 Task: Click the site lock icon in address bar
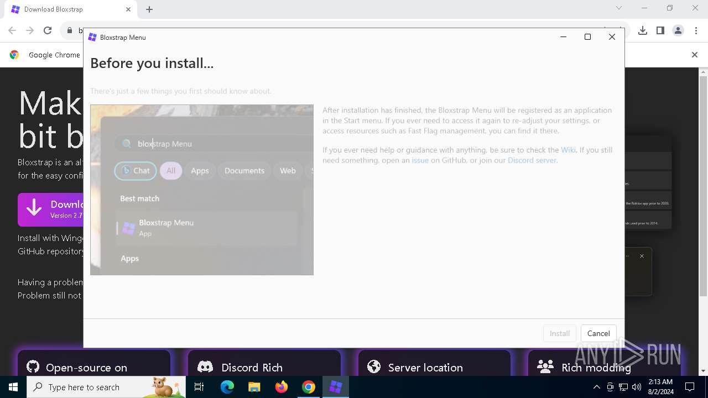coord(70,30)
